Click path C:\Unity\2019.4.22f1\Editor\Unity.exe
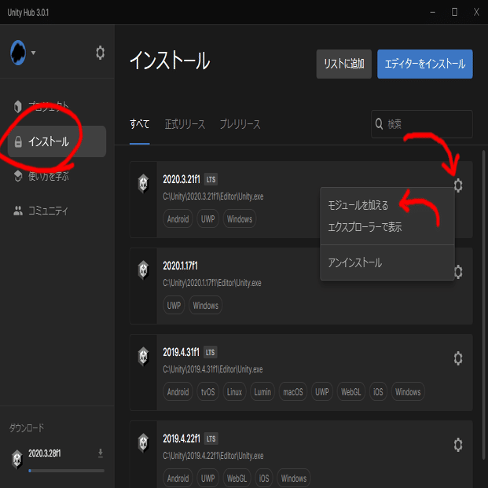 pos(213,456)
